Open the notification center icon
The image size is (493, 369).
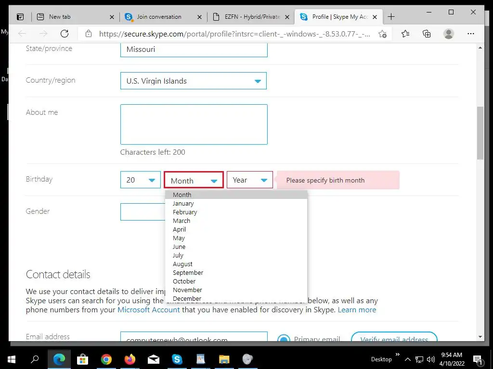click(477, 360)
